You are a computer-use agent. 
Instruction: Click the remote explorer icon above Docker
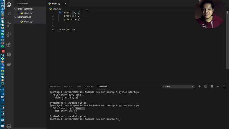point(9,54)
